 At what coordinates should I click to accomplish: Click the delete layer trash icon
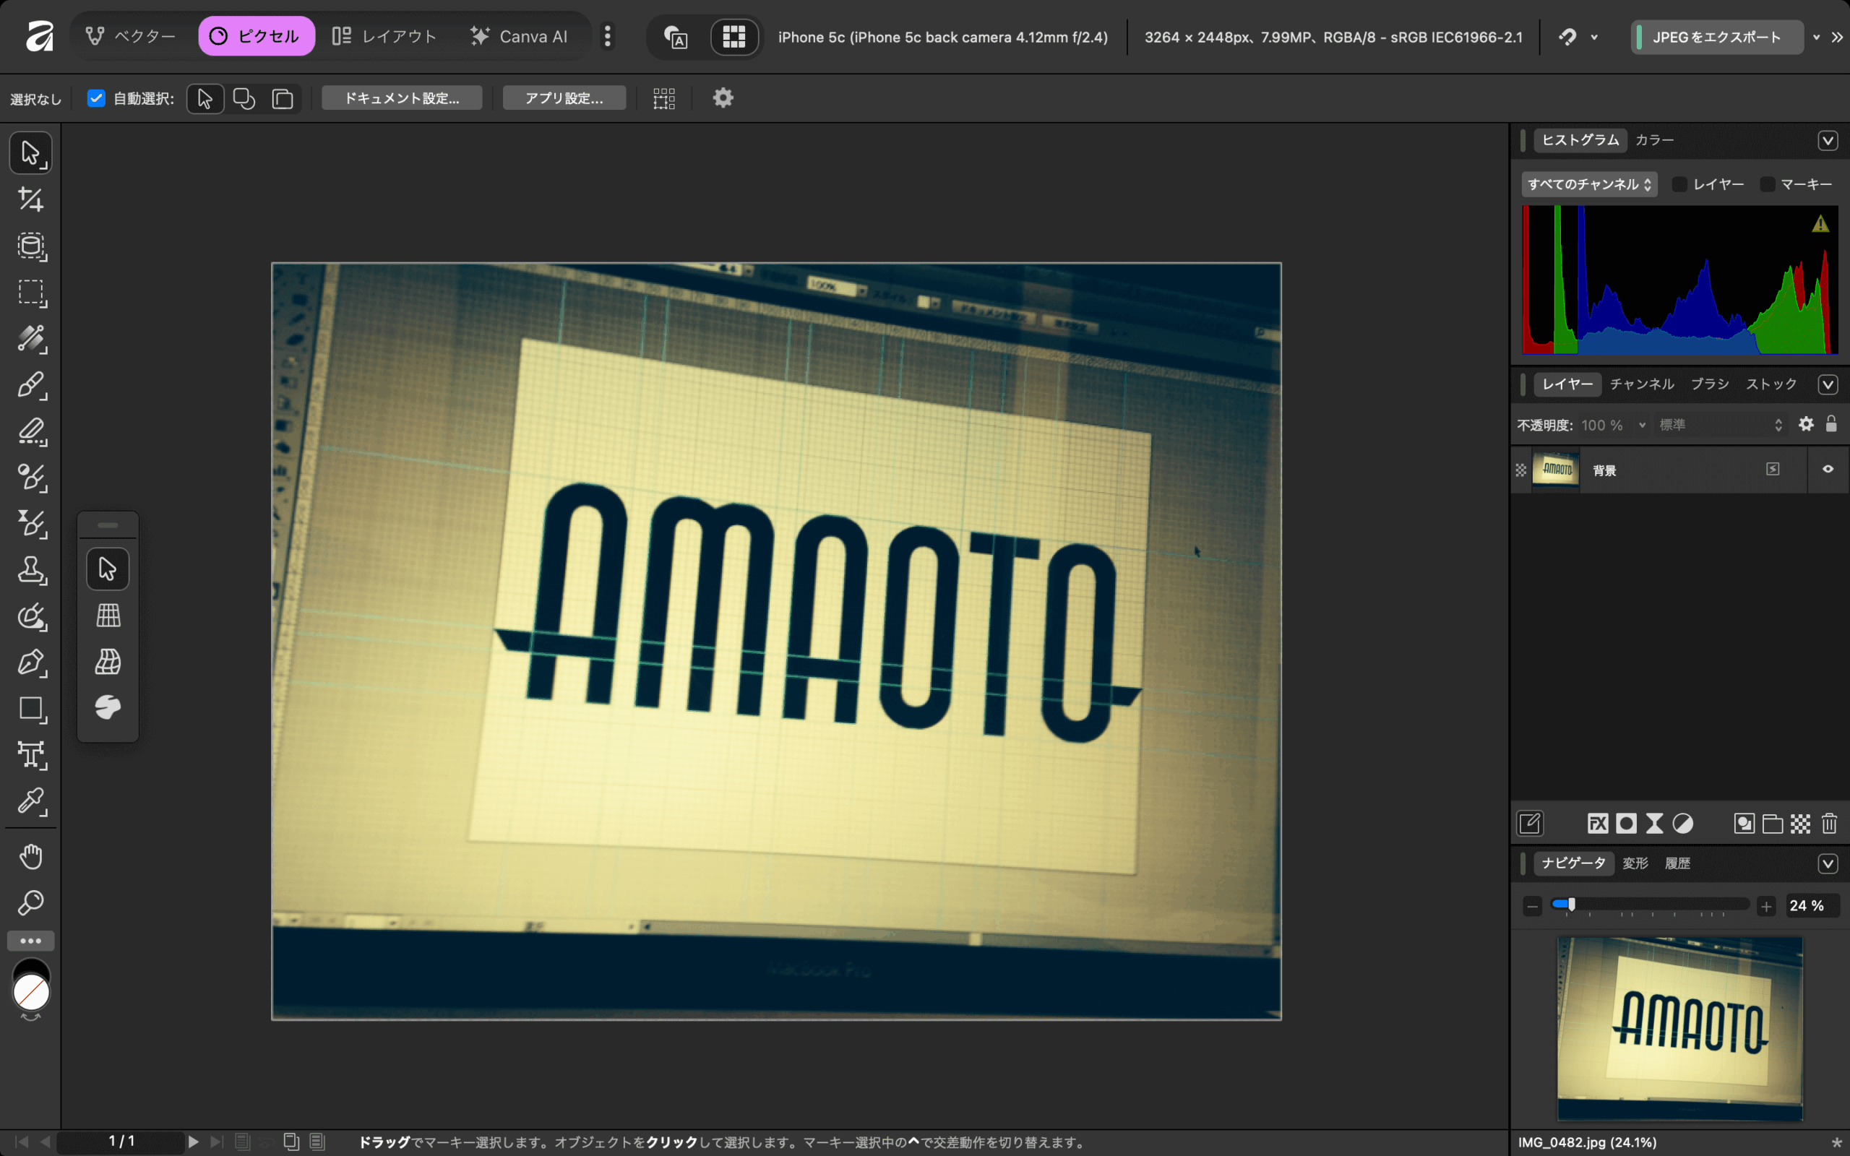click(1828, 824)
